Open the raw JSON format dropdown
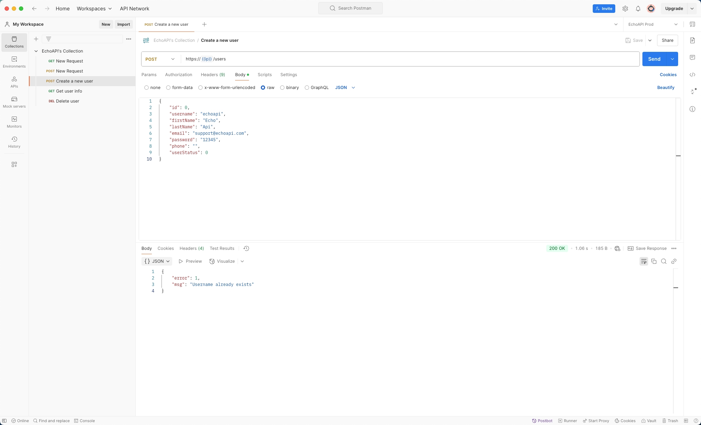This screenshot has height=425, width=701. [x=345, y=88]
